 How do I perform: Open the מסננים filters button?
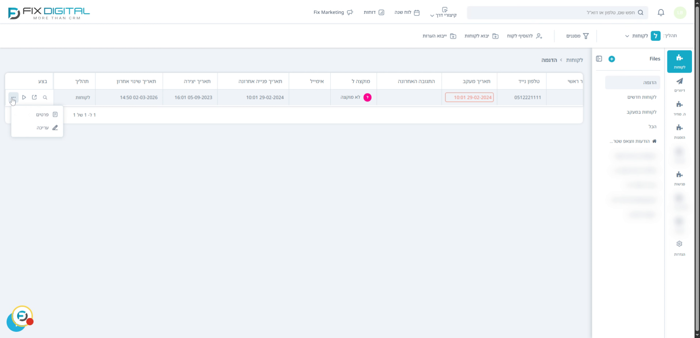pyautogui.click(x=577, y=36)
